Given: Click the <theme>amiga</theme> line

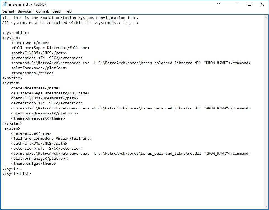Looking at the screenshot, I should 34,164.
